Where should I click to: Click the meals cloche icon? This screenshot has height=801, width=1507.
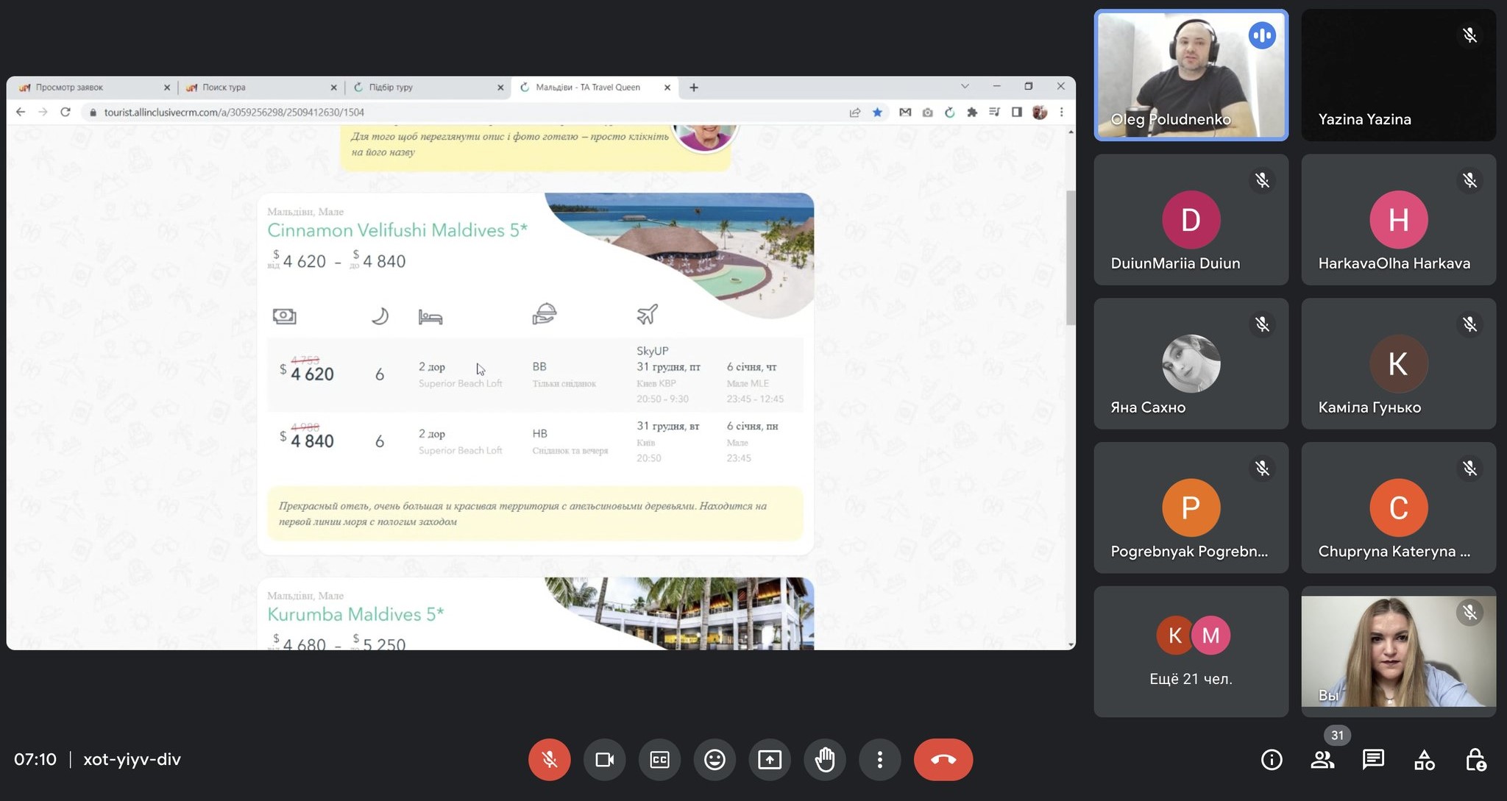tap(545, 314)
